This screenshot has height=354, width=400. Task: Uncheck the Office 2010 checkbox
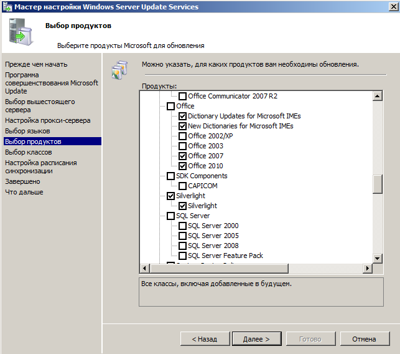[182, 166]
